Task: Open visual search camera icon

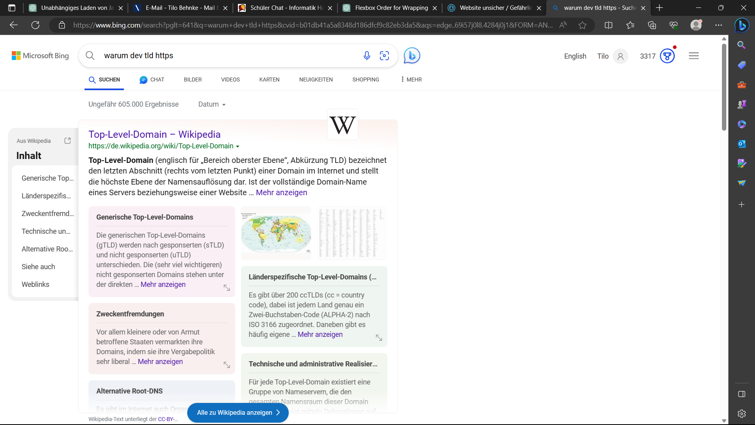Action: coord(384,56)
